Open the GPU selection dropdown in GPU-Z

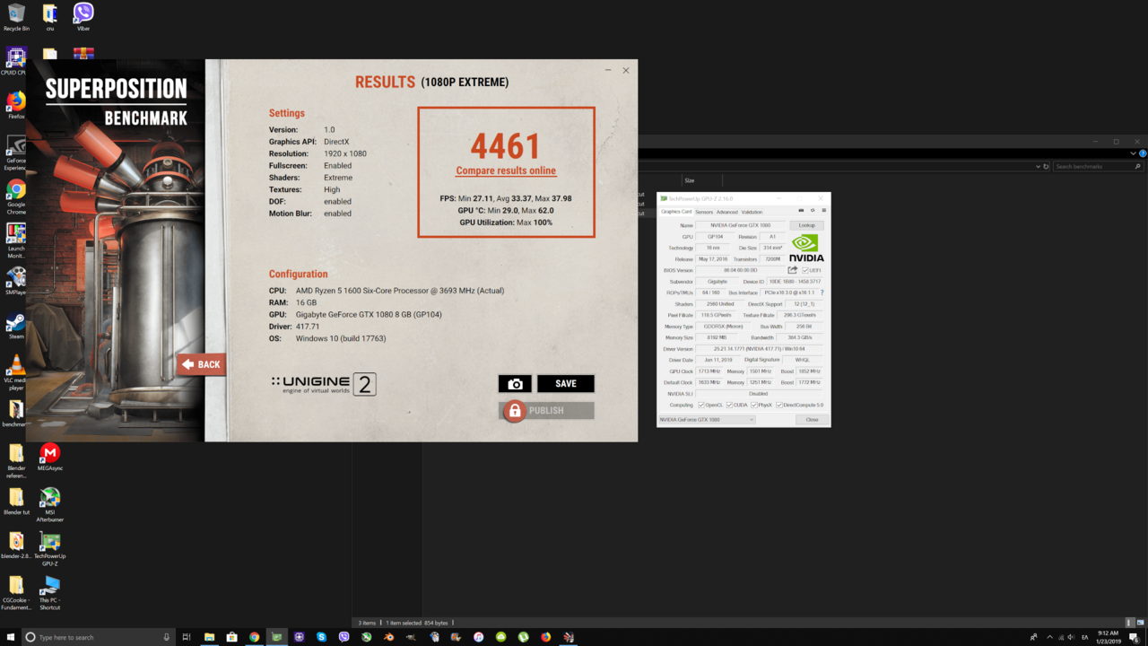coord(708,419)
